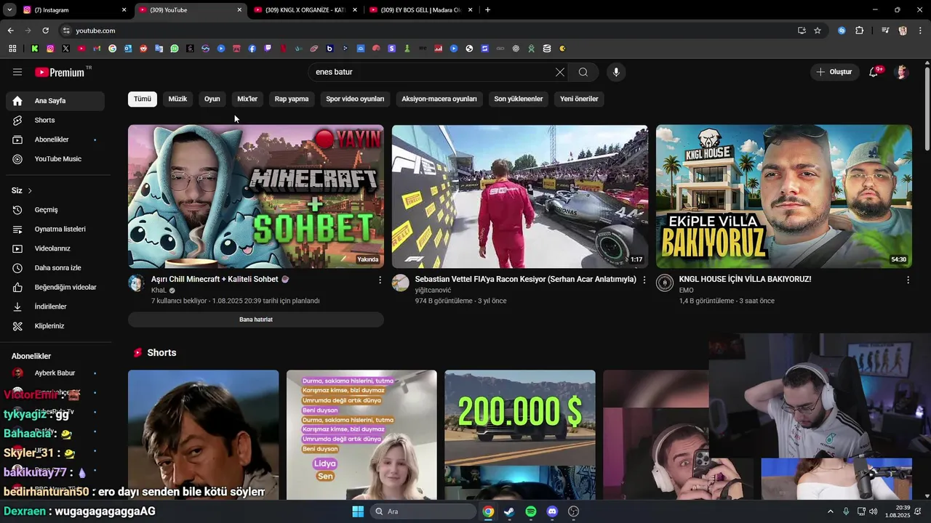The image size is (931, 523).
Task: Open the Sebastian Vettel video thumbnail
Action: (x=520, y=196)
